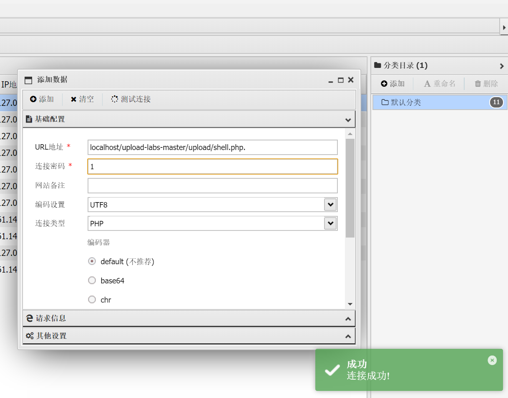Viewport: 508px width, 398px height.
Task: Select the base64 encoder radio
Action: pos(92,280)
